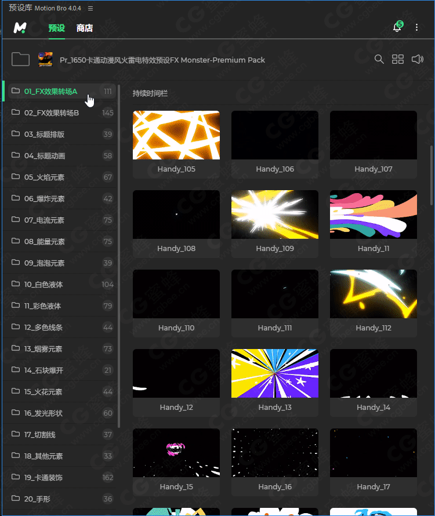
Task: Toggle the preview sound speaker icon
Action: pos(417,59)
